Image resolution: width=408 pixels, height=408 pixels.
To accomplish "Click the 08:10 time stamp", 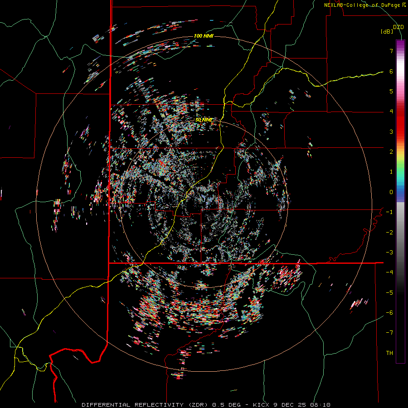I will 320,405.
